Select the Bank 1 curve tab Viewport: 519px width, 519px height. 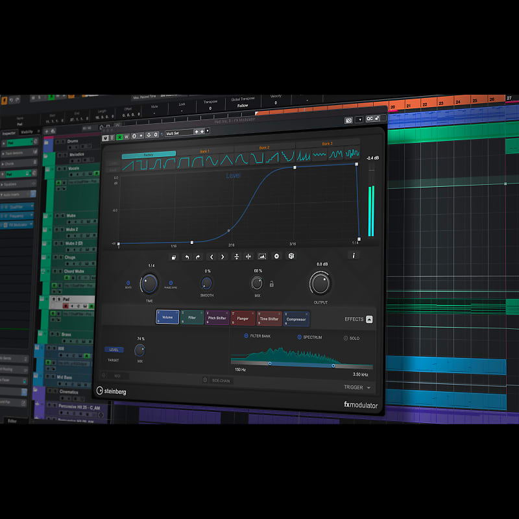[204, 151]
